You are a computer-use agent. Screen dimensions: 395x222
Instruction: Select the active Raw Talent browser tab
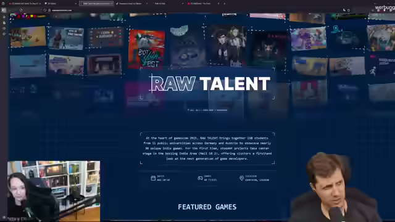click(96, 4)
